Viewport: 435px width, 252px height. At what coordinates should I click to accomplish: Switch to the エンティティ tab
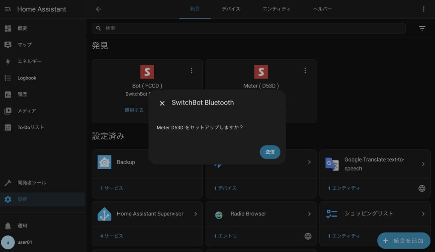pyautogui.click(x=277, y=9)
